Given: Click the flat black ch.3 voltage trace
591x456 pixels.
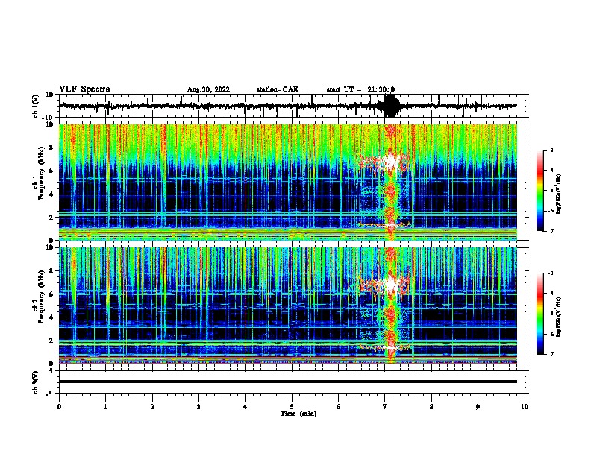Looking at the screenshot, I should (x=288, y=381).
